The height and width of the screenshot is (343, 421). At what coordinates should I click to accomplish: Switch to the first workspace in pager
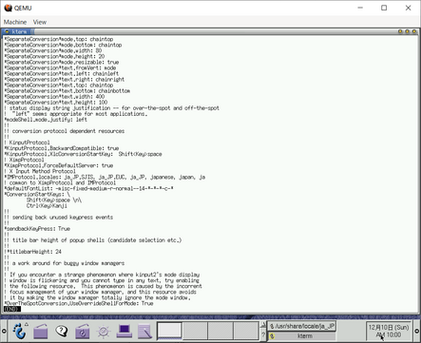(169, 331)
